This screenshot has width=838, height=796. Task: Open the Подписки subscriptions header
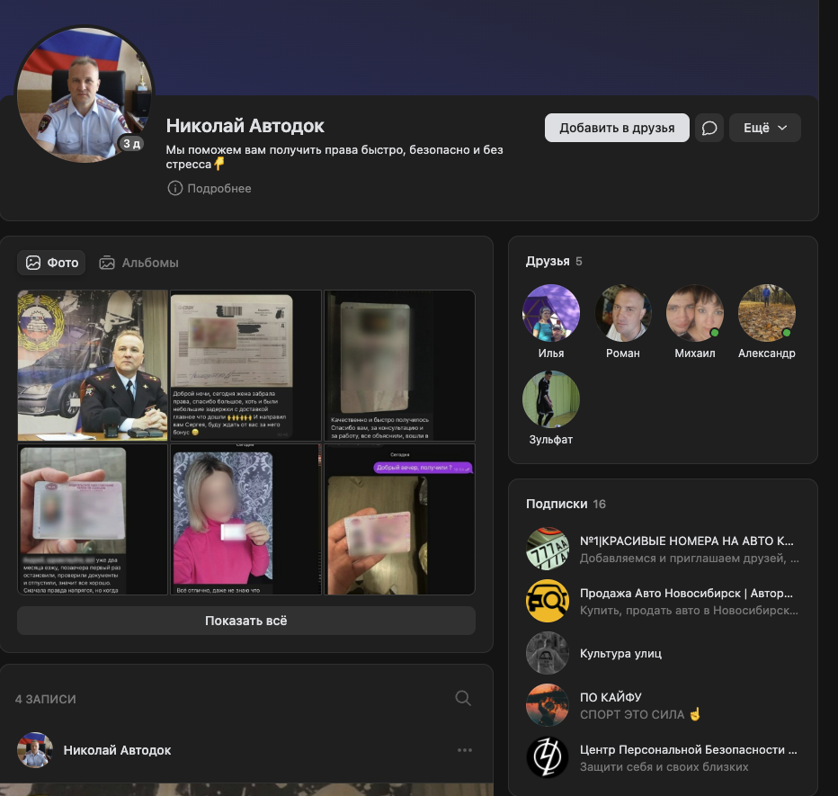557,504
